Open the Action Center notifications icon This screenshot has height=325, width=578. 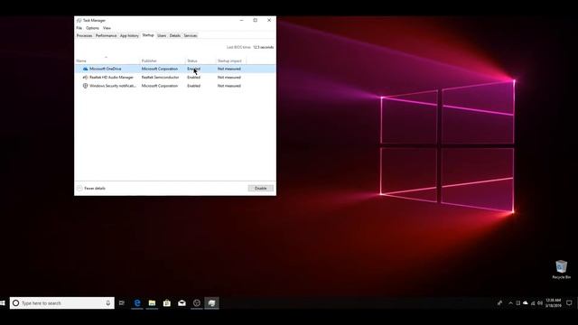[x=569, y=303]
